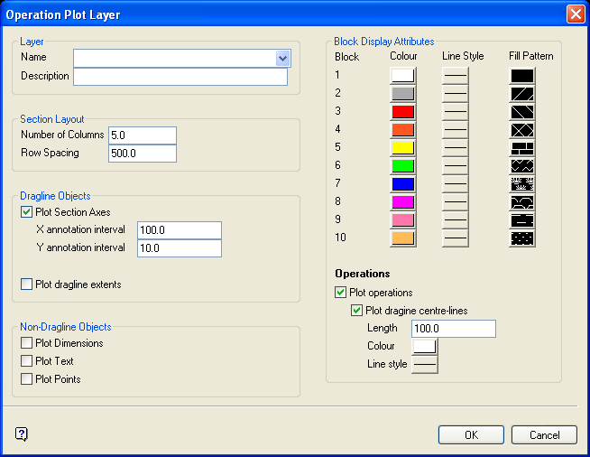Open fill pattern for block 1
The height and width of the screenshot is (457, 590).
(x=522, y=76)
